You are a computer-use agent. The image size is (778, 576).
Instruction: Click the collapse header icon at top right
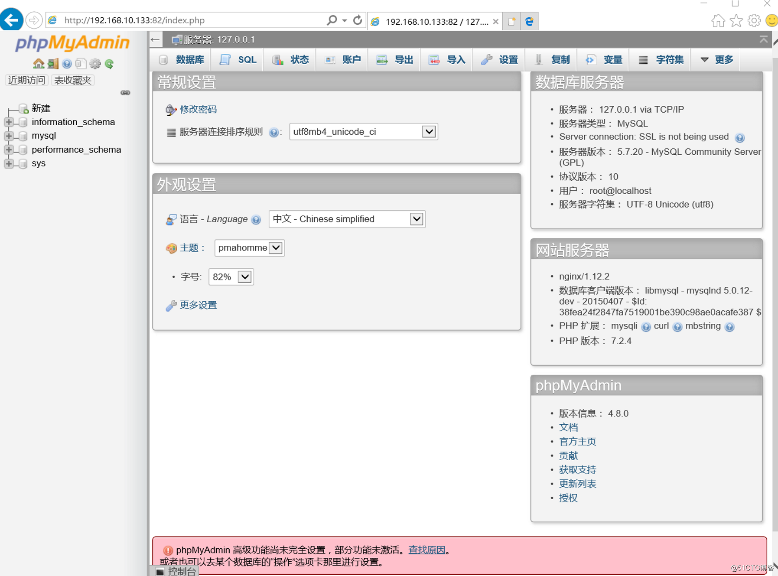(764, 39)
